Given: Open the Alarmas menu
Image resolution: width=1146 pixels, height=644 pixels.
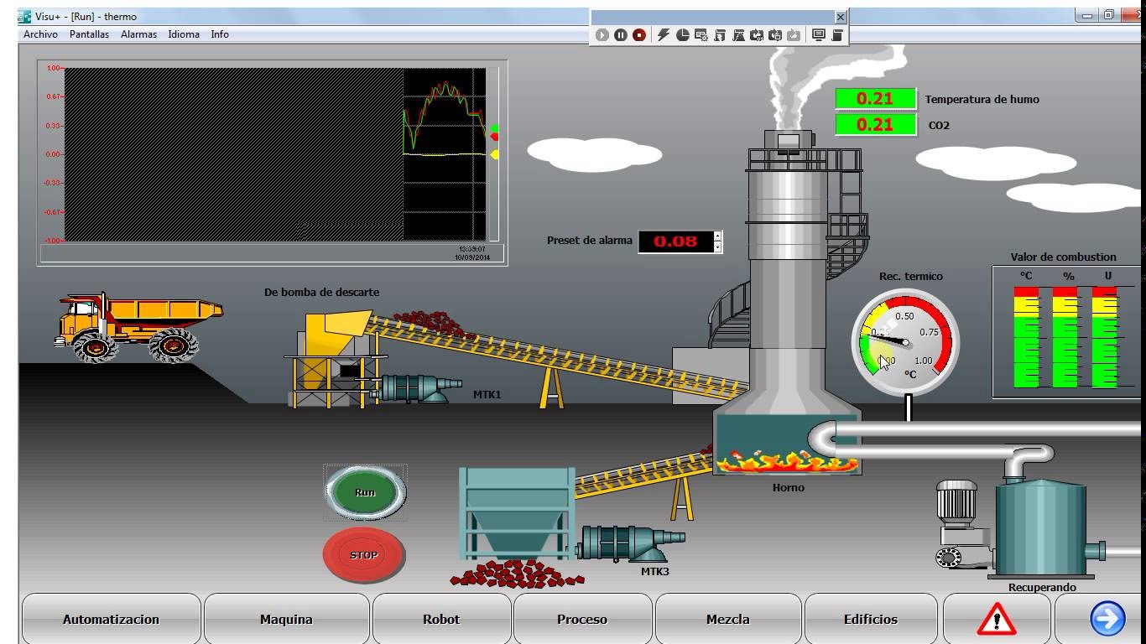Looking at the screenshot, I should point(138,34).
